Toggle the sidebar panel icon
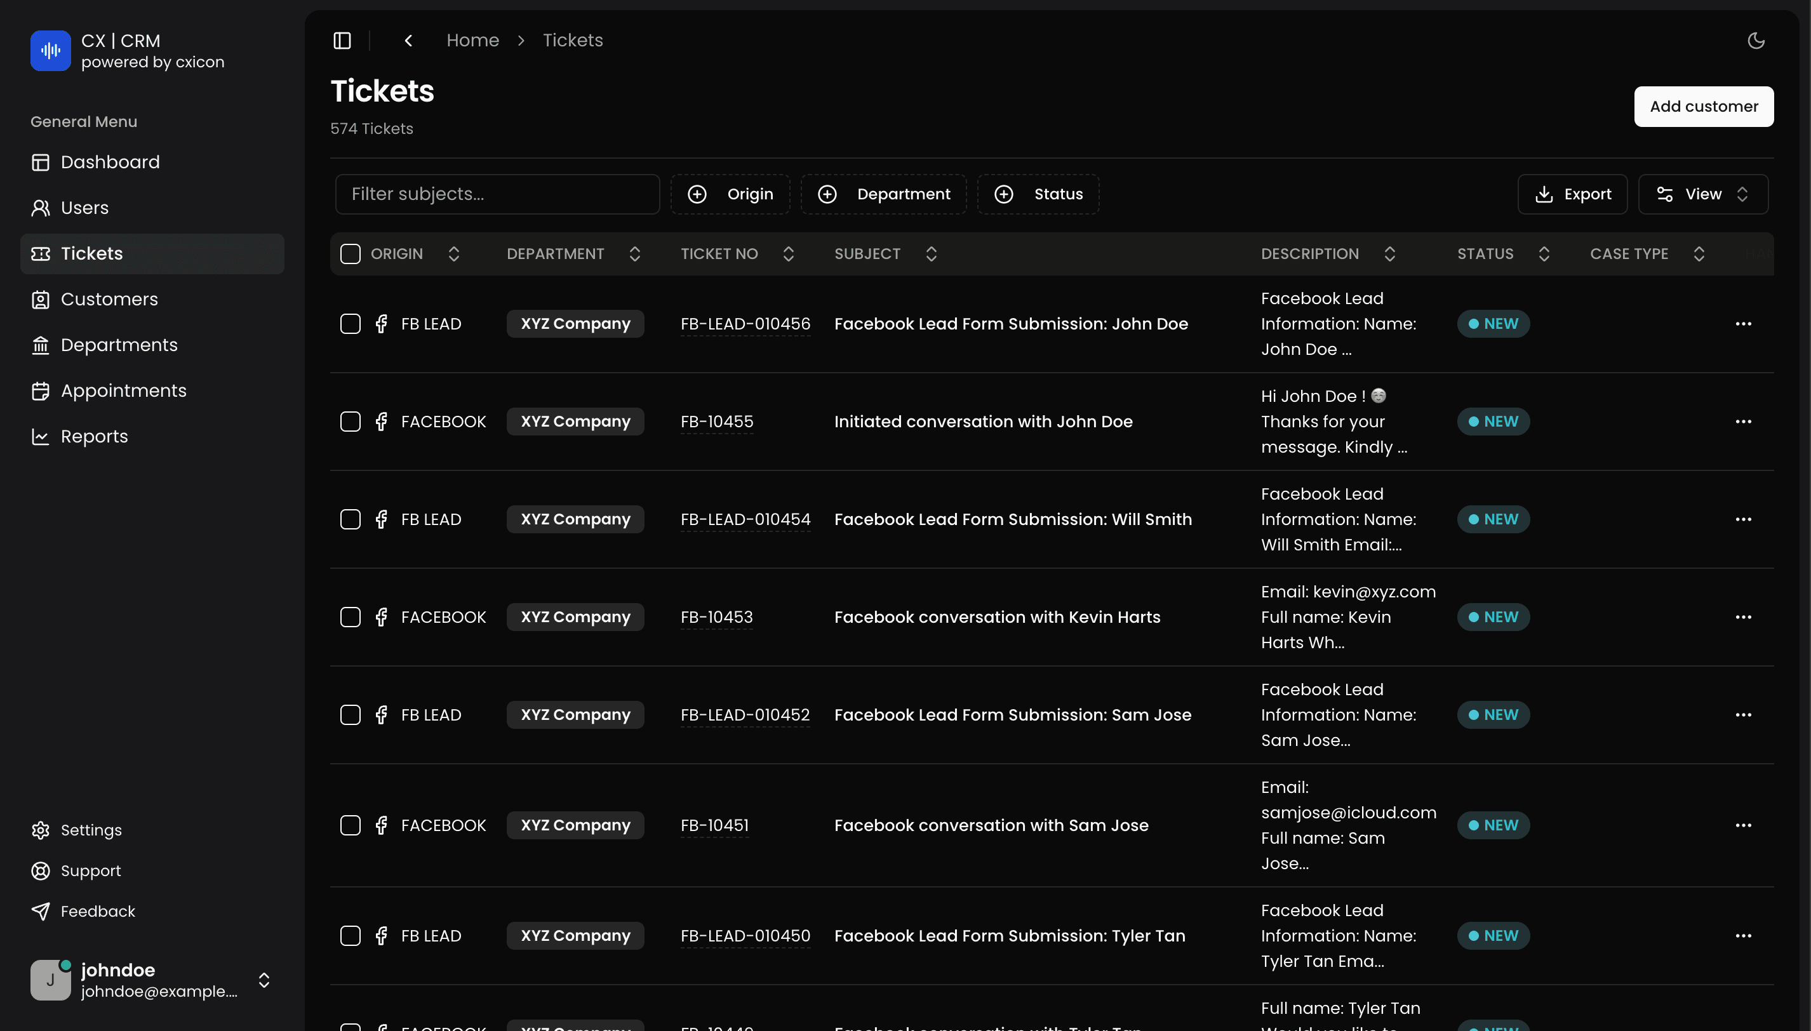 click(x=342, y=41)
